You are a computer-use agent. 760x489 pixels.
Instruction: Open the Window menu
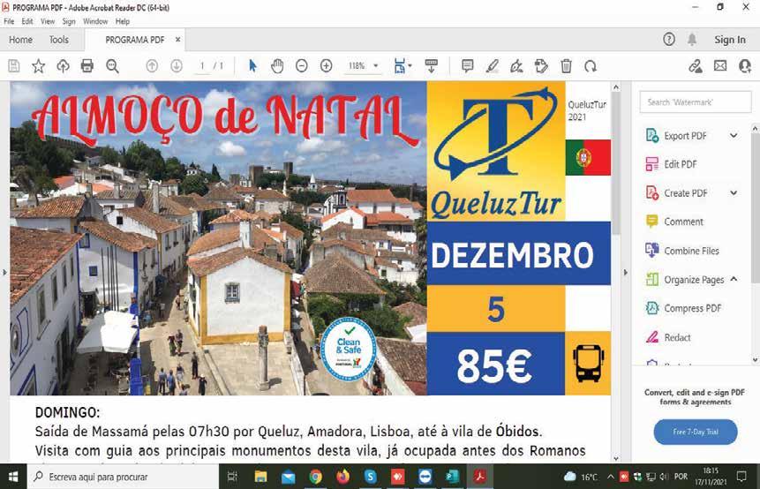(x=95, y=21)
